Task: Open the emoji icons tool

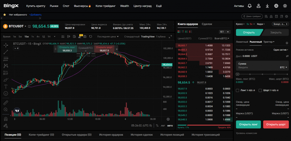Action: (x=6, y=93)
